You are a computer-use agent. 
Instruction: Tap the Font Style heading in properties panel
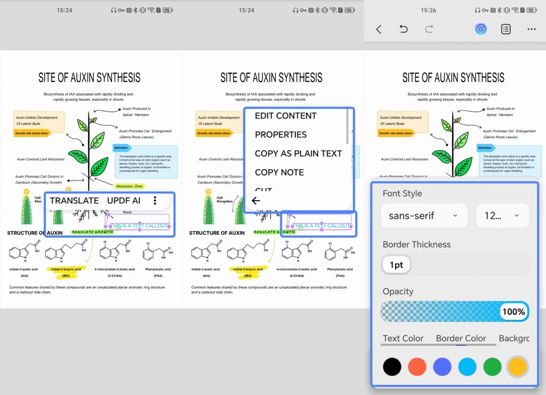coord(402,193)
